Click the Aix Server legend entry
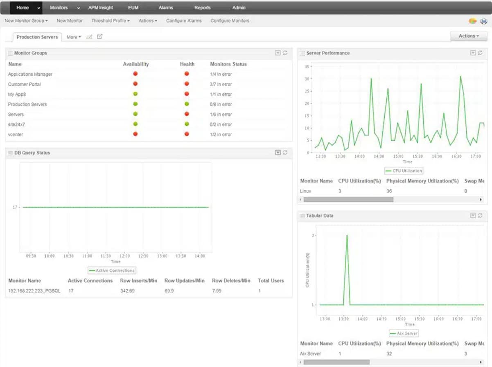The width and height of the screenshot is (492, 367). [404, 333]
